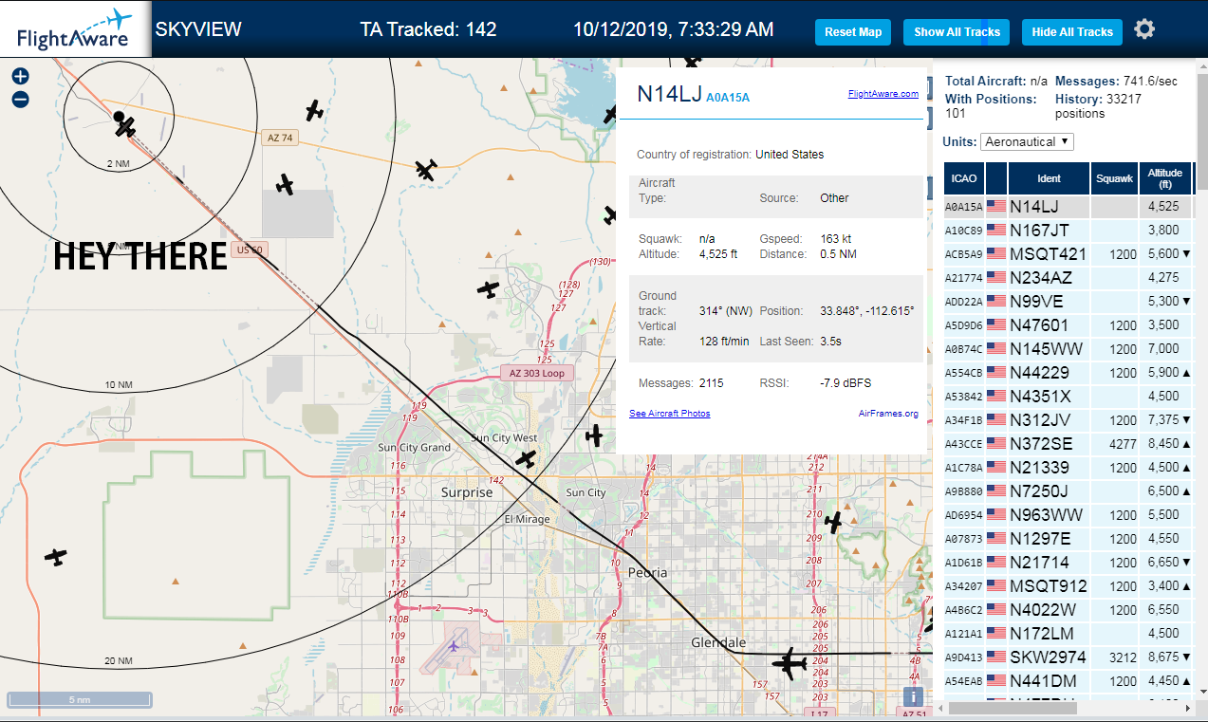Click the FlightAware logo
Viewport: 1208px width, 722px height.
click(75, 29)
